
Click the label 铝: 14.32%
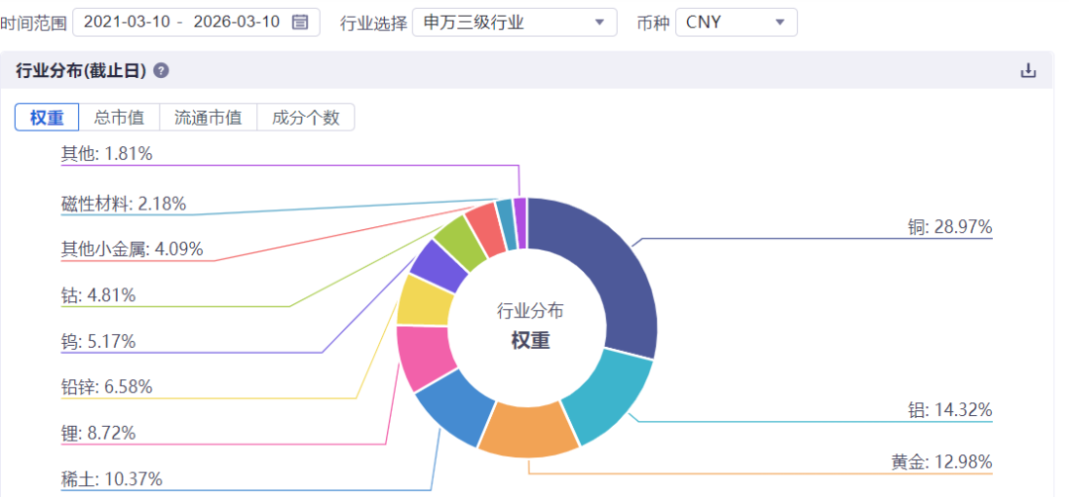tap(949, 410)
